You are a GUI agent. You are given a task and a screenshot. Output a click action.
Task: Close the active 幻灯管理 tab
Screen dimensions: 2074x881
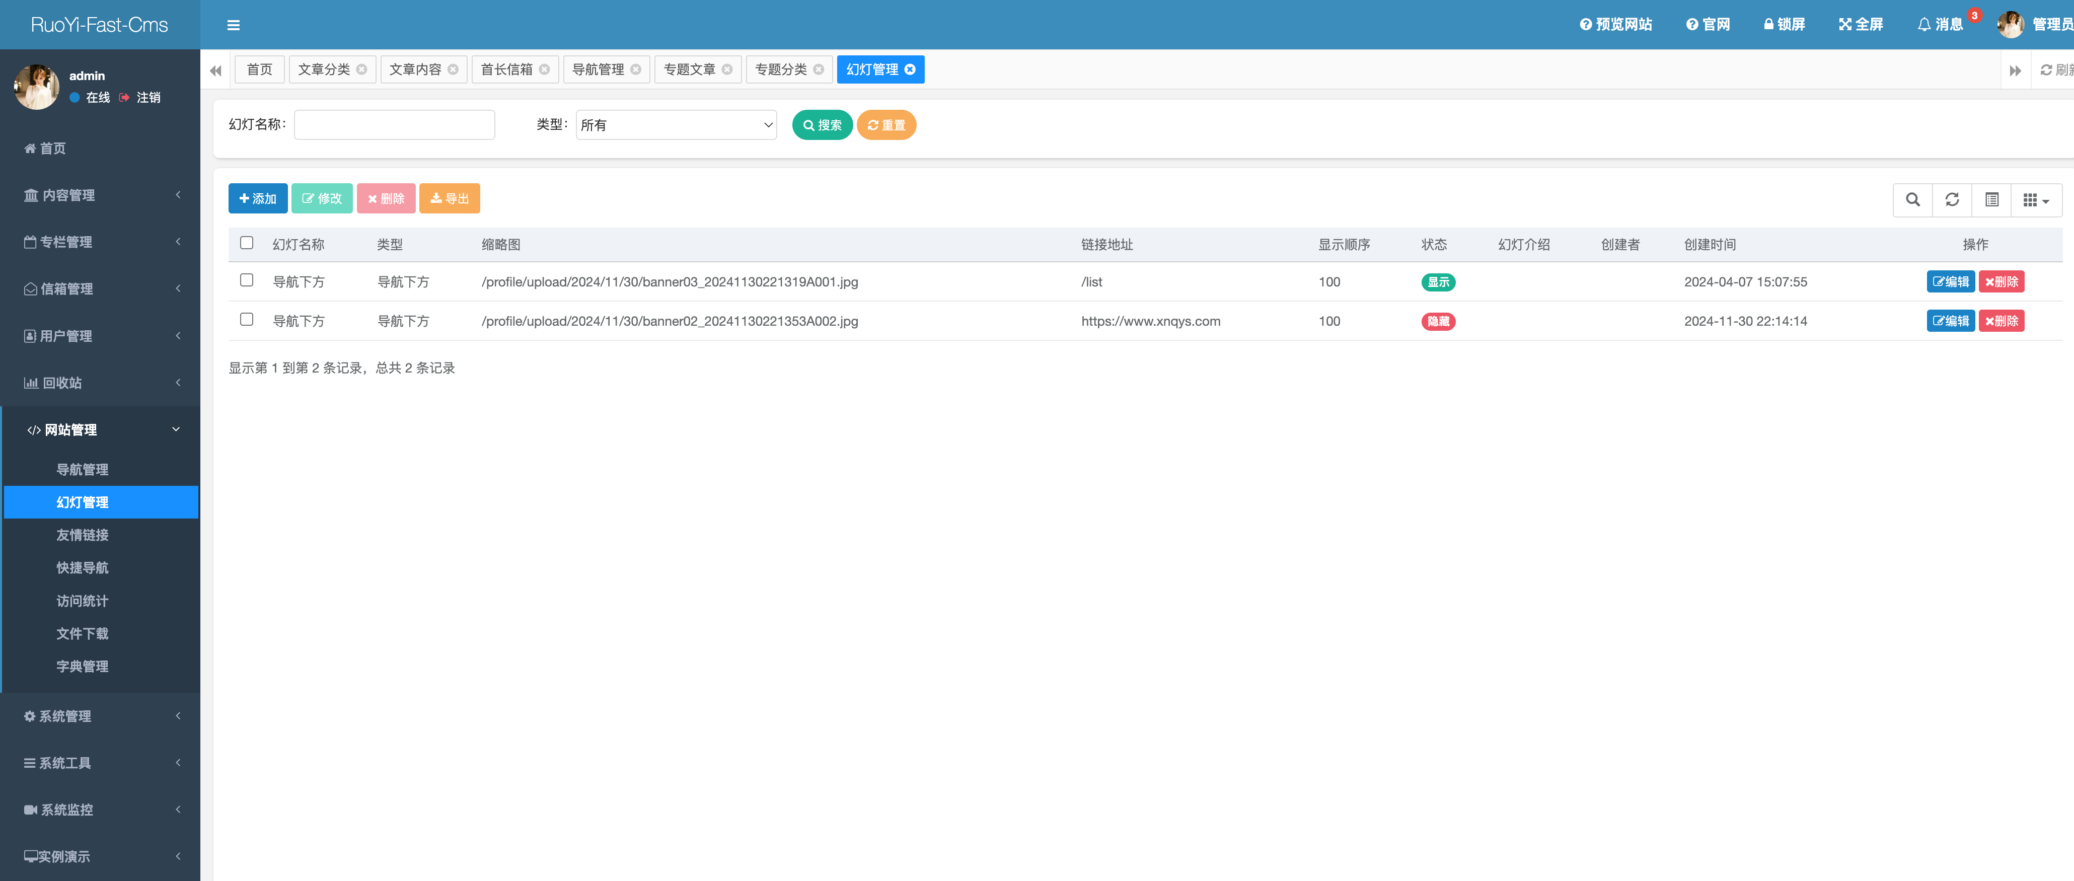click(910, 70)
